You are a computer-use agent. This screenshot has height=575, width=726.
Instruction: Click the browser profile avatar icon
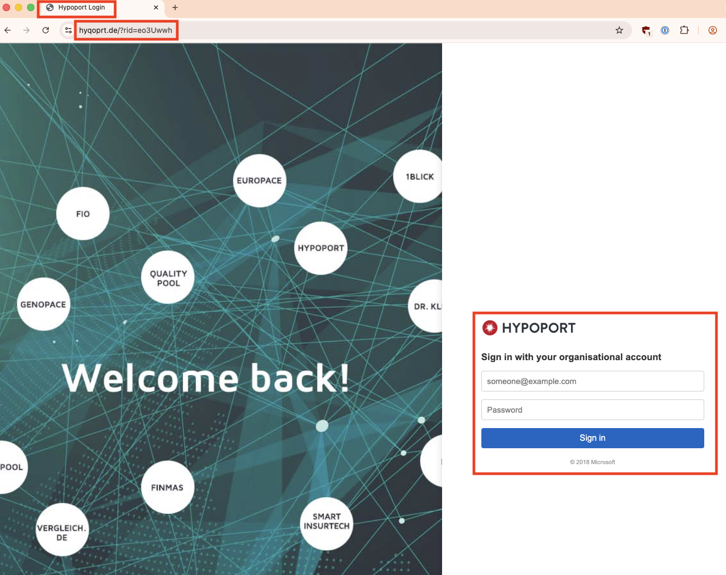[712, 30]
